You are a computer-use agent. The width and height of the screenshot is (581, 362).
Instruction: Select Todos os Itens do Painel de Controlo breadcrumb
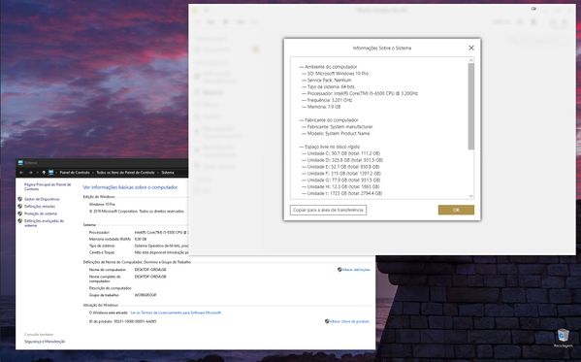pyautogui.click(x=126, y=173)
